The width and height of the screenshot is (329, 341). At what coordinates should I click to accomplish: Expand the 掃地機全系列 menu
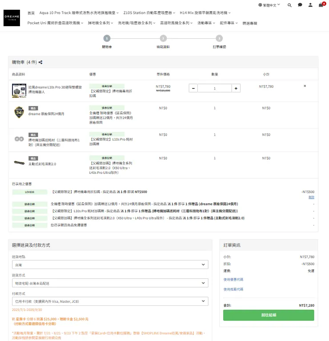(x=100, y=23)
